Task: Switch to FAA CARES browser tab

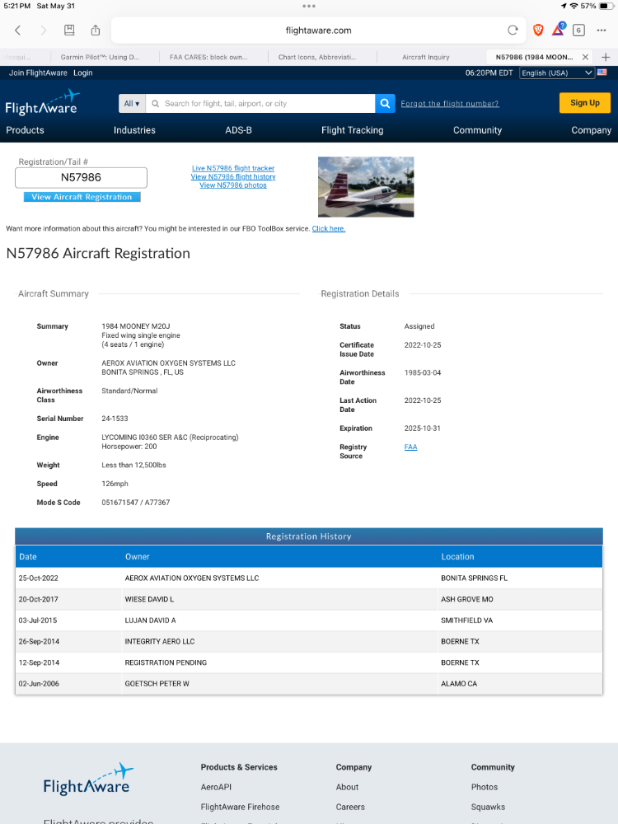Action: 208,57
